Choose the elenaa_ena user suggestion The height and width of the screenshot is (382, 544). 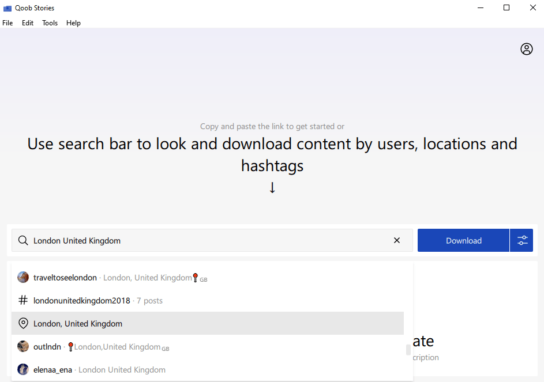pos(208,369)
